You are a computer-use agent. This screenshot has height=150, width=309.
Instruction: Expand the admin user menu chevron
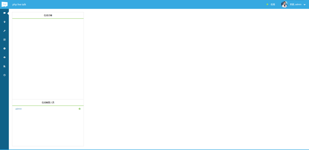click(305, 5)
